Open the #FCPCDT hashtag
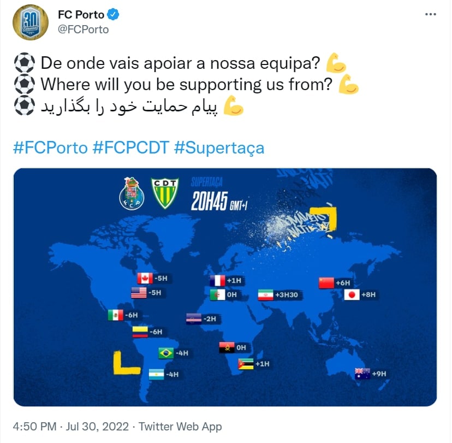Screen dimensions: 452x443 130,147
